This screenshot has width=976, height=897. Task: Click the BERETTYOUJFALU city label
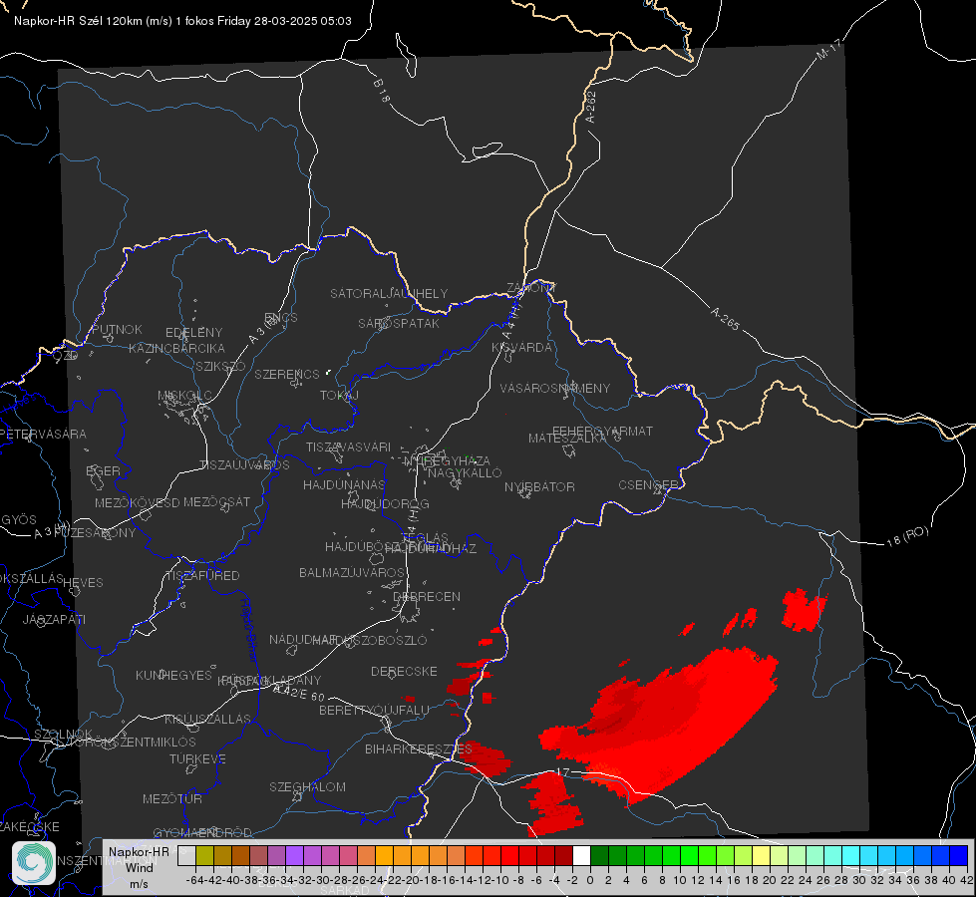point(374,710)
